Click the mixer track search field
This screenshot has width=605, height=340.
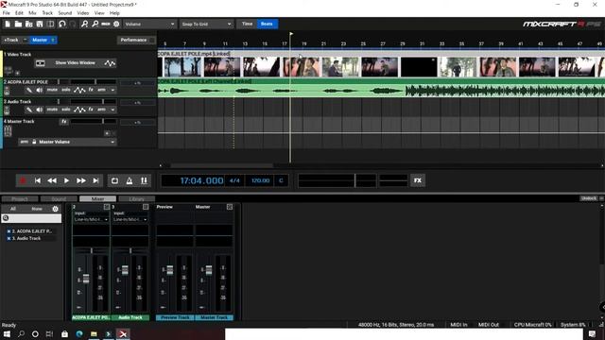tap(31, 218)
